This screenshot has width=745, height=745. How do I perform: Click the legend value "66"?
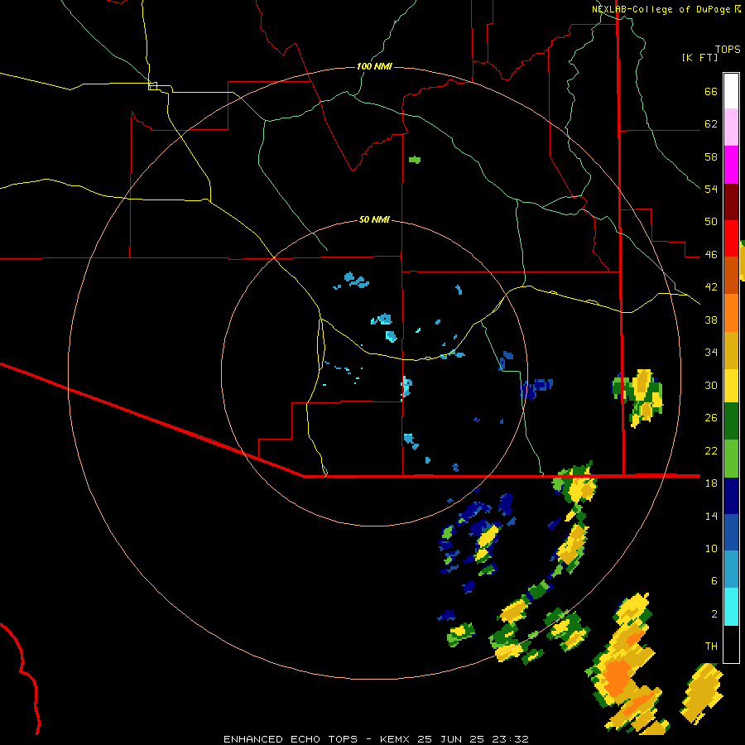(711, 91)
